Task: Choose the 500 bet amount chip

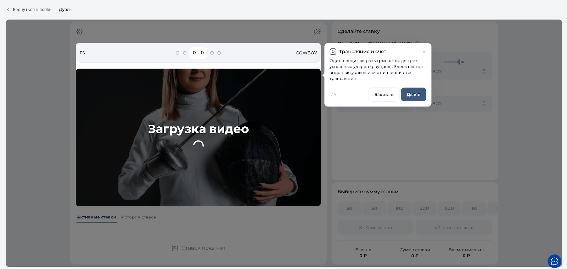Action: pyautogui.click(x=449, y=208)
